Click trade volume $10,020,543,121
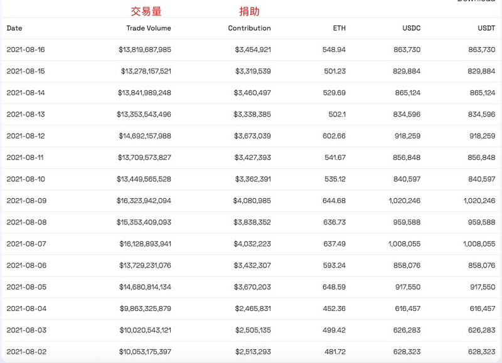 pyautogui.click(x=145, y=330)
